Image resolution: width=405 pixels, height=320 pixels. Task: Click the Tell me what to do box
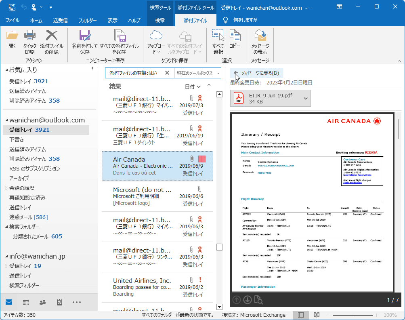[x=245, y=20]
